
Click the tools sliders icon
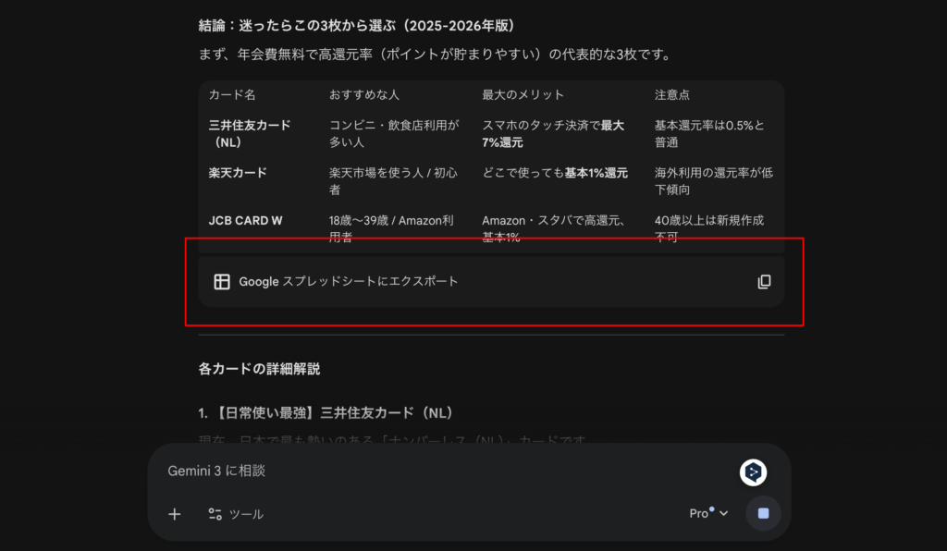215,514
